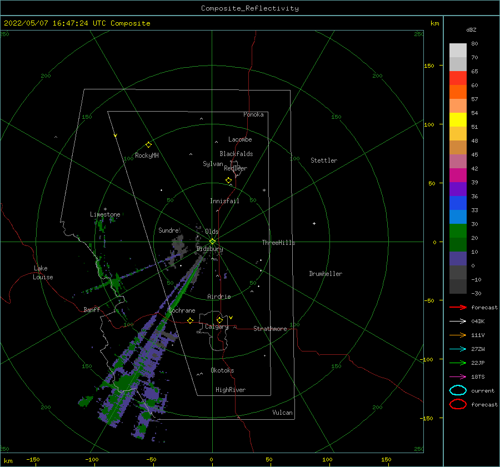
Task: Click the Sundre city label
Action: tap(168, 230)
